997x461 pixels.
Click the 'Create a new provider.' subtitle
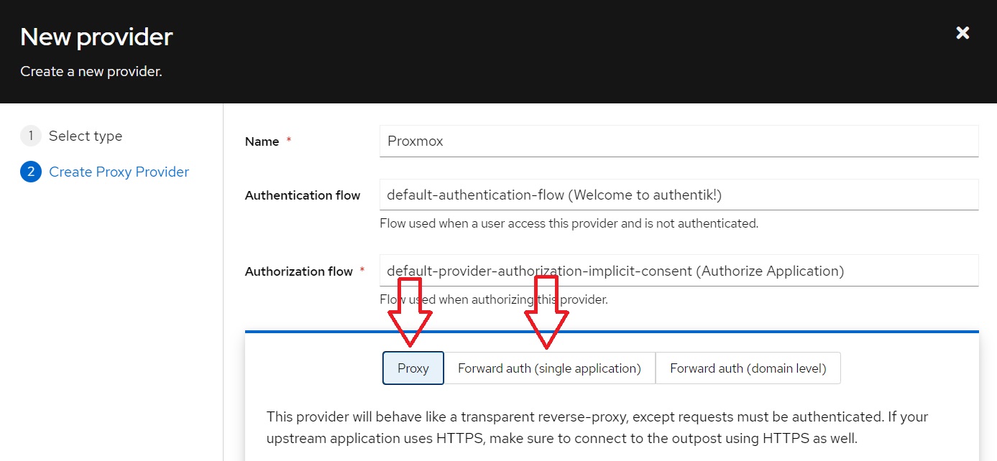(91, 71)
